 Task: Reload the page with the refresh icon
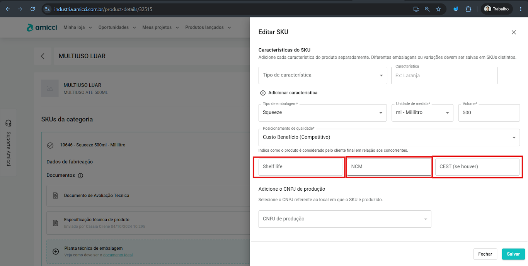[x=32, y=9]
